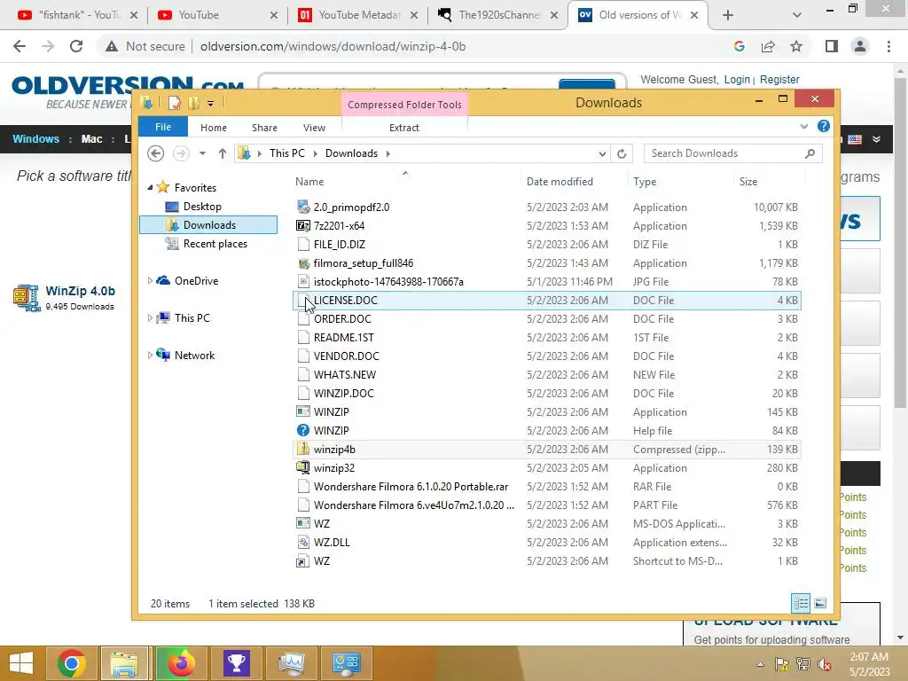Click the WinZip 4.0b title link
The width and height of the screenshot is (908, 681).
pyautogui.click(x=81, y=291)
